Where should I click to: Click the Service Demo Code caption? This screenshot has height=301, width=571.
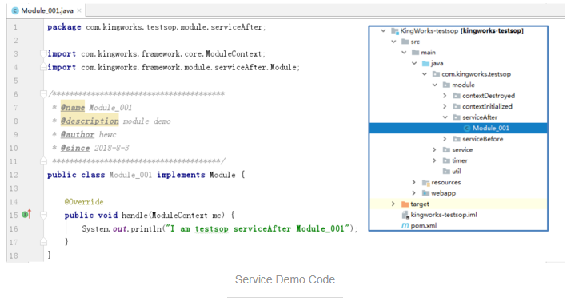285,279
